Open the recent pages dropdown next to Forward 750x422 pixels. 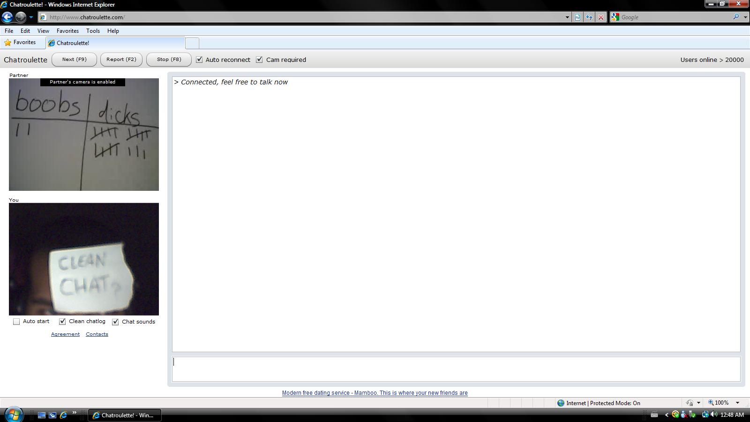[31, 17]
